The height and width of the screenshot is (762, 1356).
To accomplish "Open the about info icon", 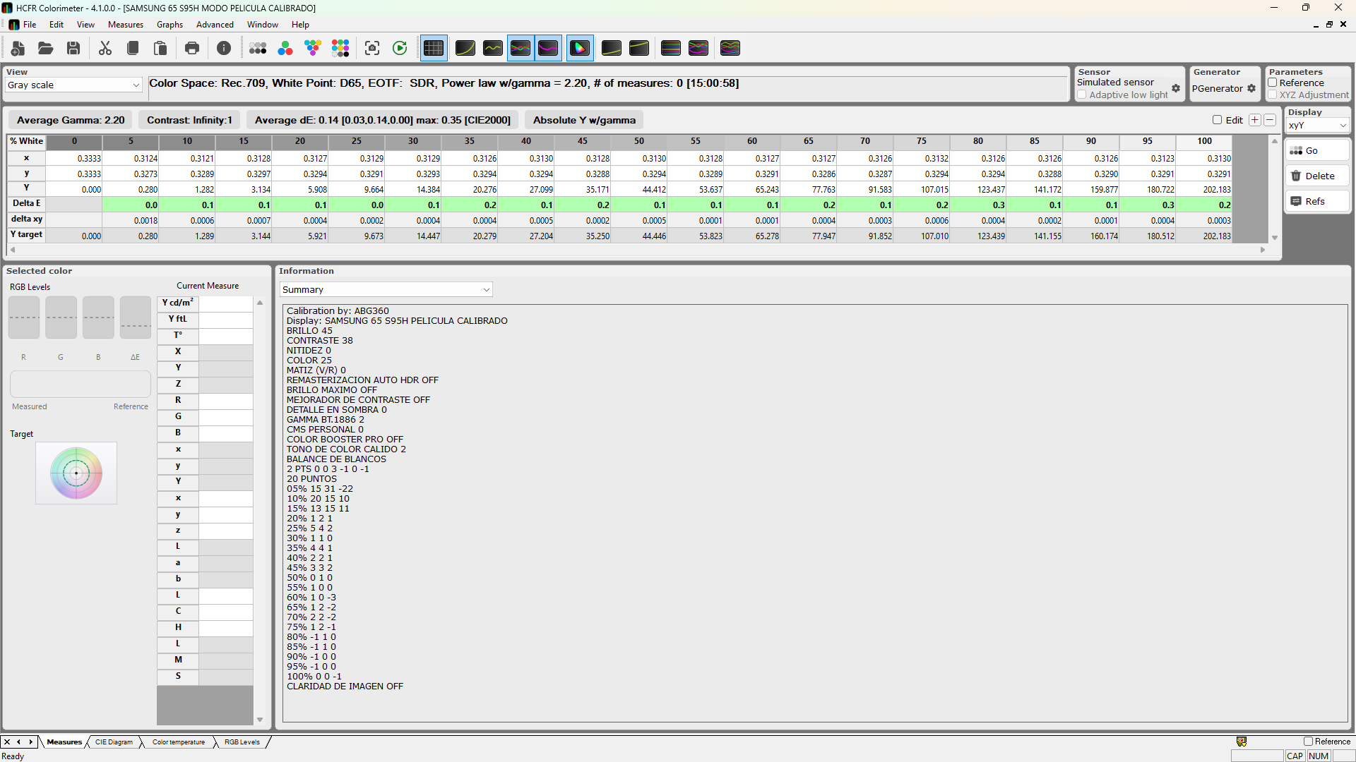I will 224,48.
